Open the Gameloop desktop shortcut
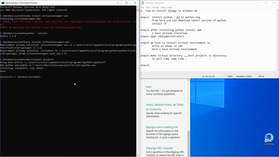The width and height of the screenshot is (279, 157). pyautogui.click(x=269, y=139)
